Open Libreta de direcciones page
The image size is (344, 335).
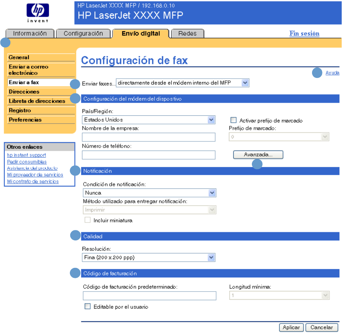41,101
